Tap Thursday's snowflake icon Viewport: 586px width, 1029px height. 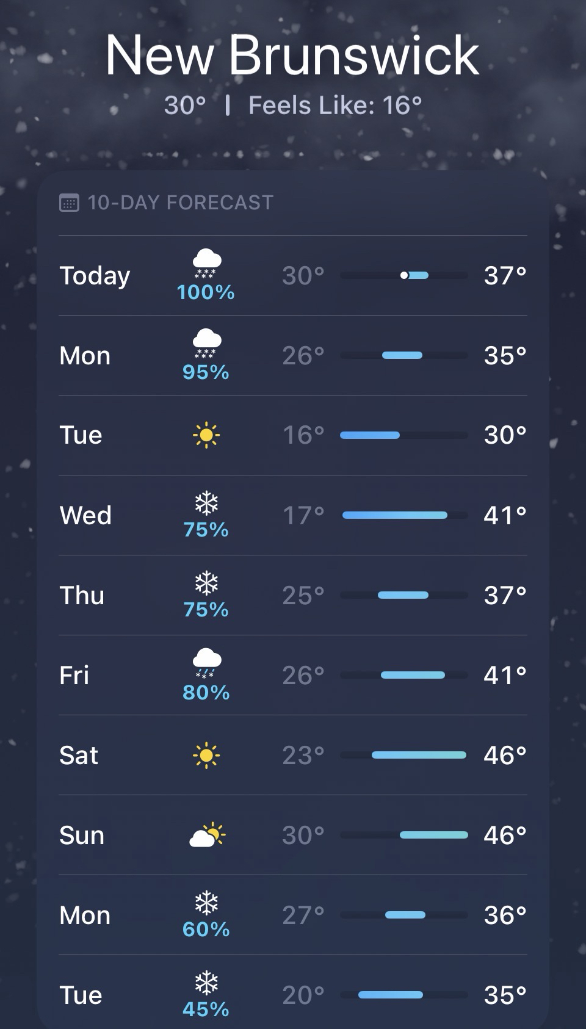click(x=206, y=583)
